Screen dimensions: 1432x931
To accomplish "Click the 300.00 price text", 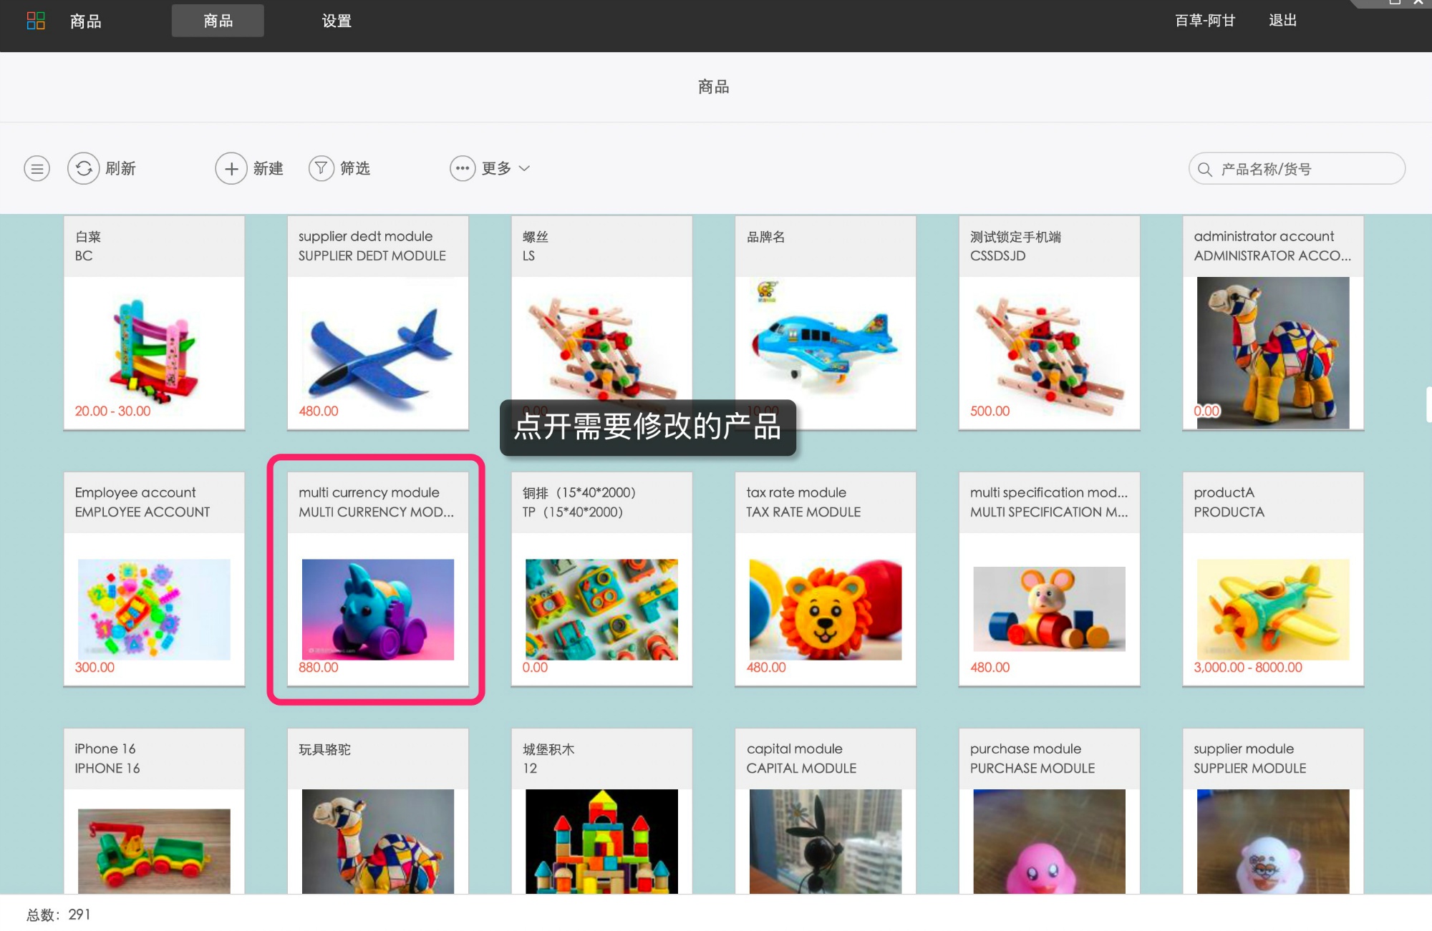I will coord(95,668).
